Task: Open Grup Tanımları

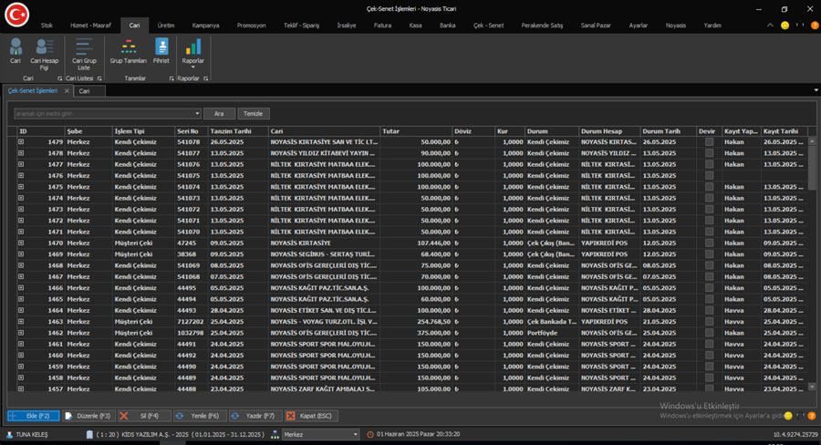Action: click(x=129, y=51)
